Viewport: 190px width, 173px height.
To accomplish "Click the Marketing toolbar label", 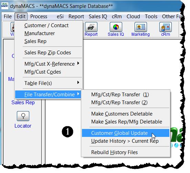I will pos(140,34).
